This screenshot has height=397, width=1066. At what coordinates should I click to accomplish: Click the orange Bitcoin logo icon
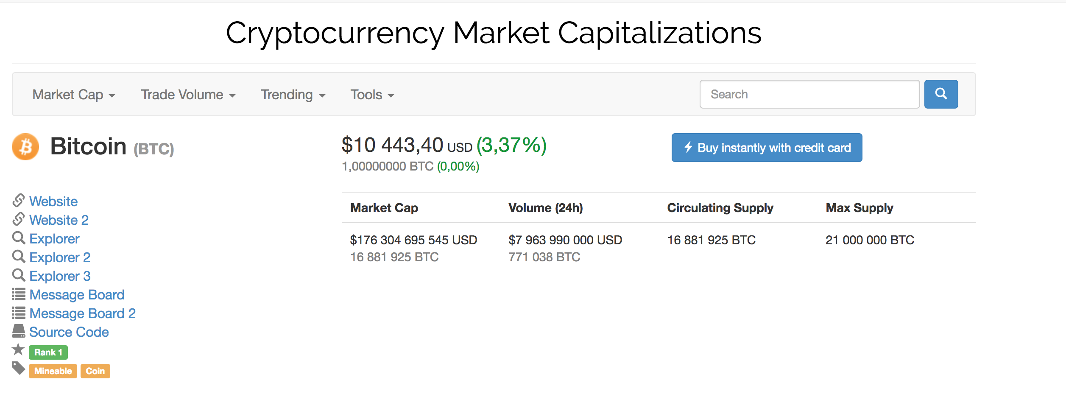[25, 147]
